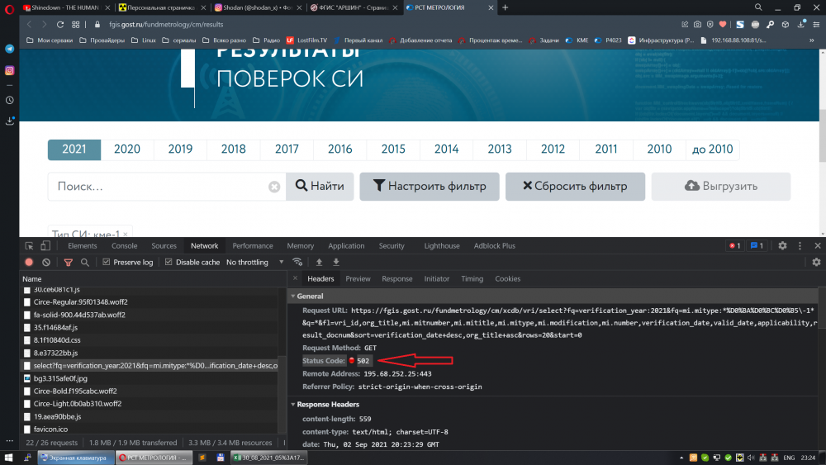Open the Performance panel
Viewport: 826px width, 465px height.
pos(253,246)
